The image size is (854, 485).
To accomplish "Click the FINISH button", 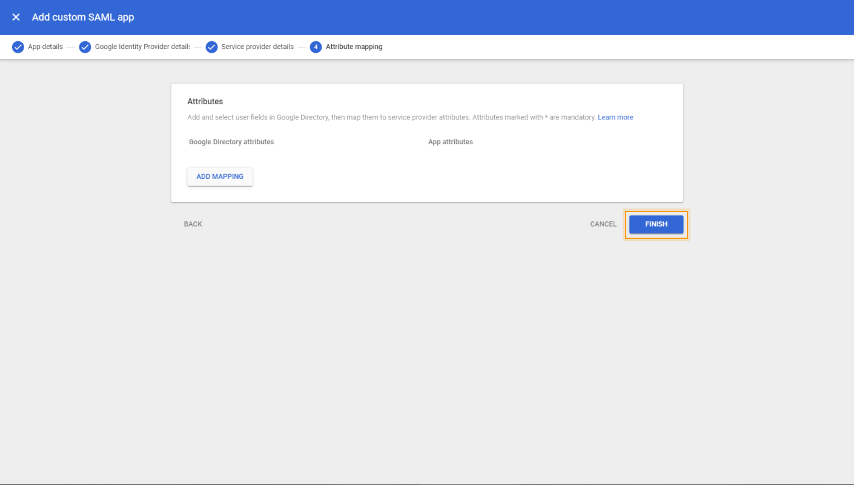I will (657, 224).
